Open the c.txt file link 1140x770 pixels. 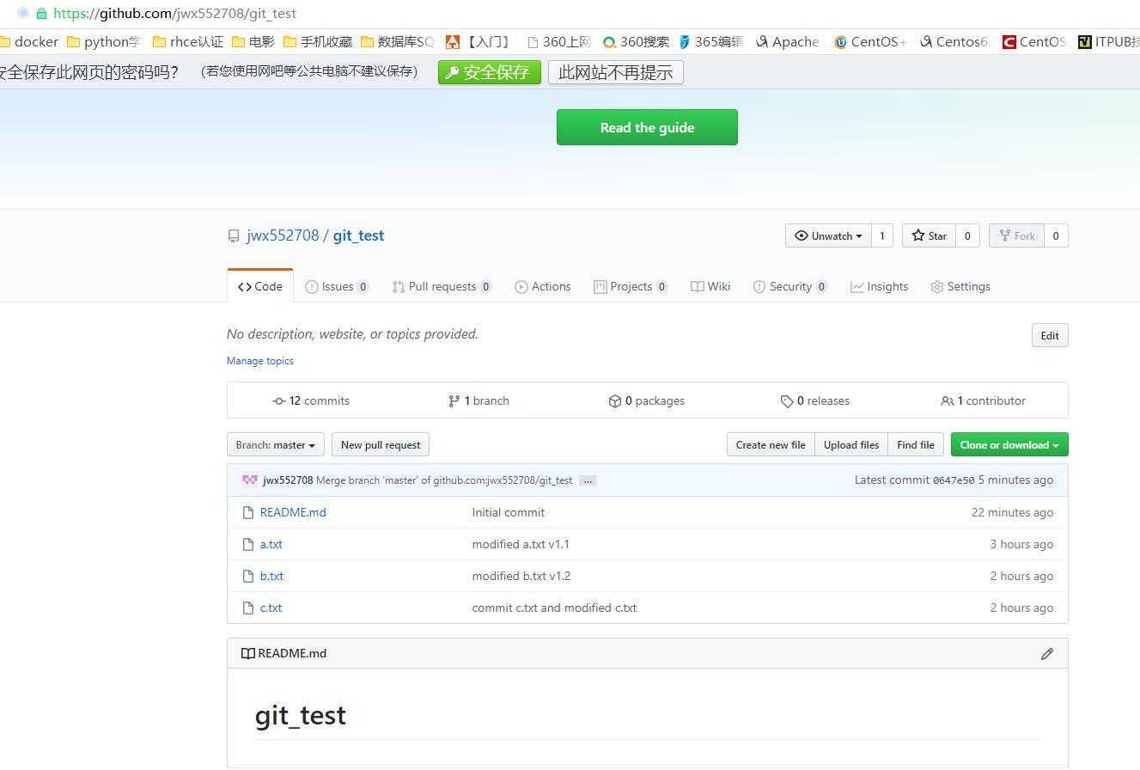(x=271, y=608)
